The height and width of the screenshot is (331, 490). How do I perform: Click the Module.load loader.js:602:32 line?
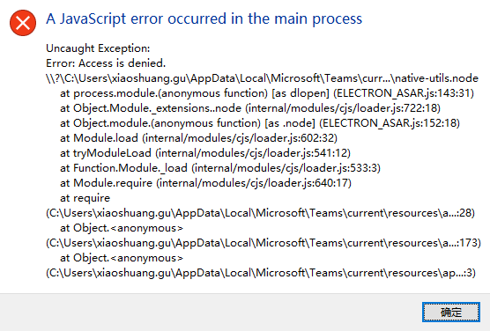tap(198, 138)
